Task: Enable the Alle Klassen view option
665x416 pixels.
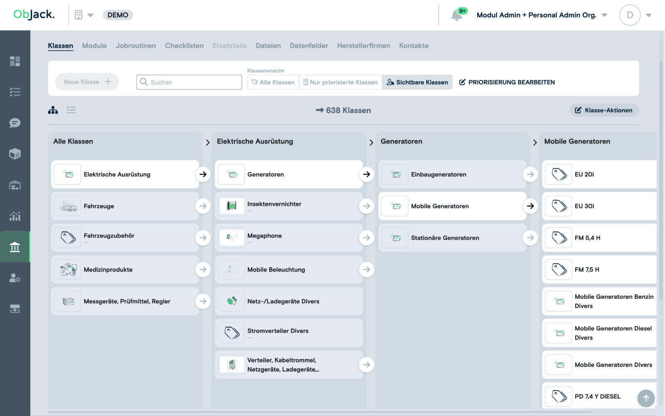Action: (272, 82)
